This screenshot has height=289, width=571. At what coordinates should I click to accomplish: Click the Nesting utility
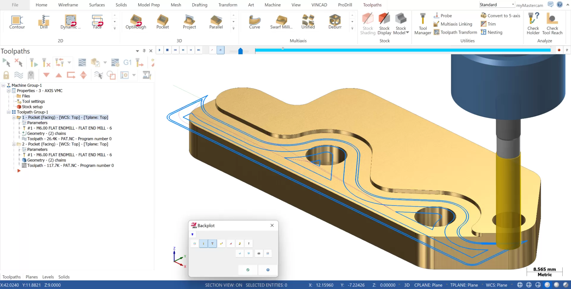point(492,32)
